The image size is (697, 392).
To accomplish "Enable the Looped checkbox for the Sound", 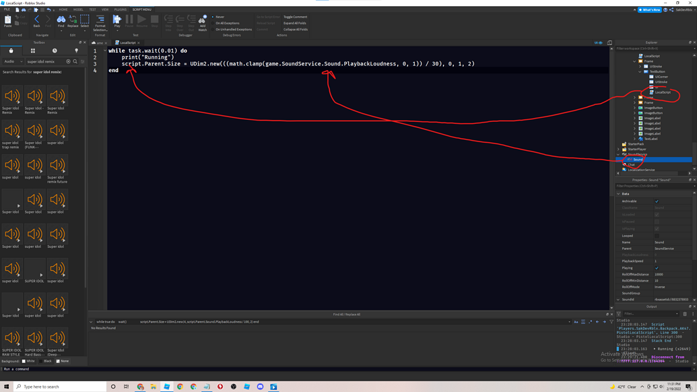I will 657,236.
